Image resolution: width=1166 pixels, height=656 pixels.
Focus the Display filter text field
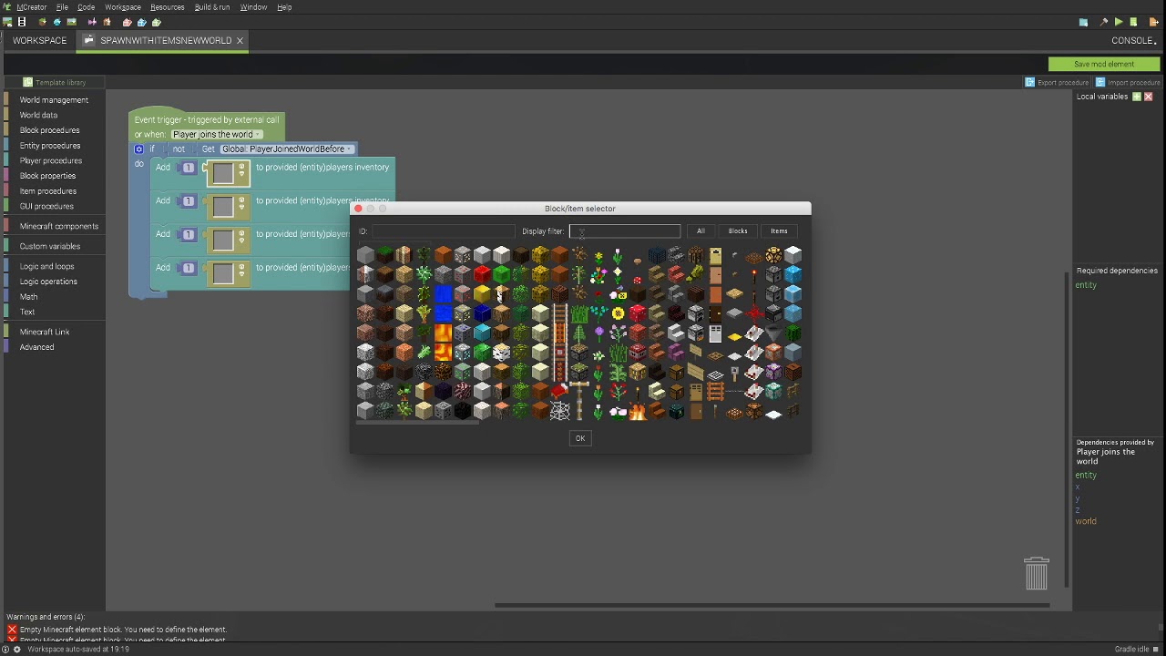[625, 231]
